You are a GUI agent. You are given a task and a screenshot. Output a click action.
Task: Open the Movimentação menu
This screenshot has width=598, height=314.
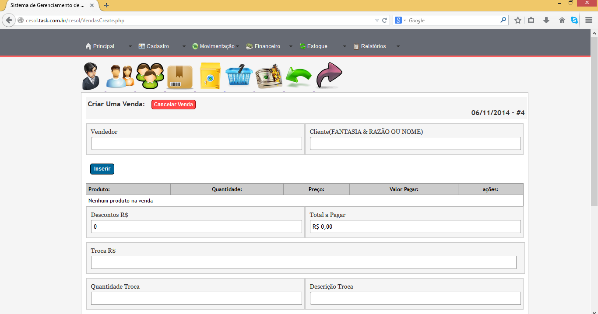click(x=213, y=46)
